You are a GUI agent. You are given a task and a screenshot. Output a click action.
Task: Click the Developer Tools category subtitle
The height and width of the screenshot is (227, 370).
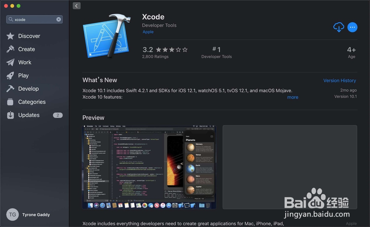159,25
